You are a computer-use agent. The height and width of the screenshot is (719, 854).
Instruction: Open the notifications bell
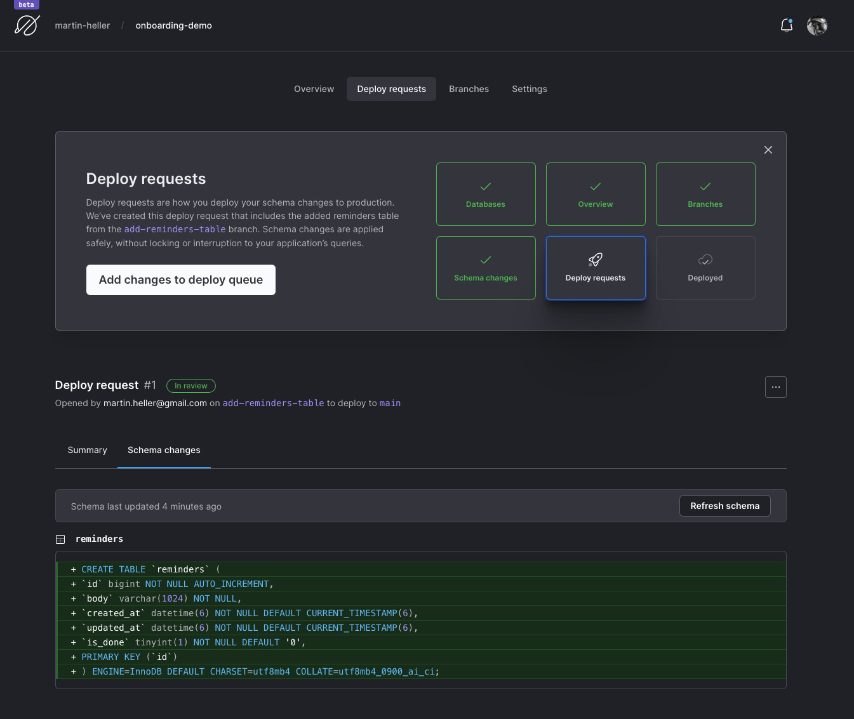(786, 25)
